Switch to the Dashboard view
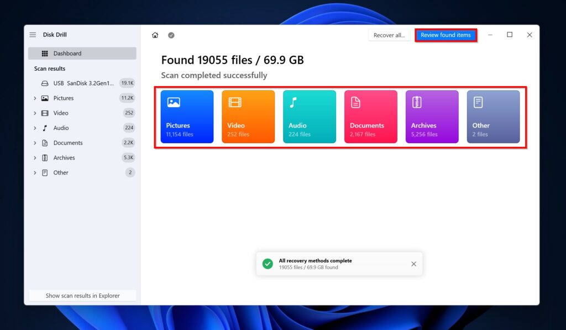Screen dimensions: 566x330 pyautogui.click(x=68, y=53)
